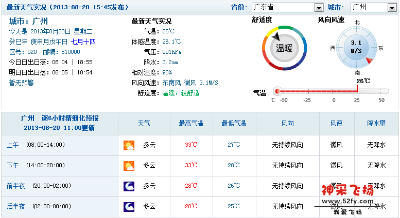Click the postal code 510000

coord(71,52)
